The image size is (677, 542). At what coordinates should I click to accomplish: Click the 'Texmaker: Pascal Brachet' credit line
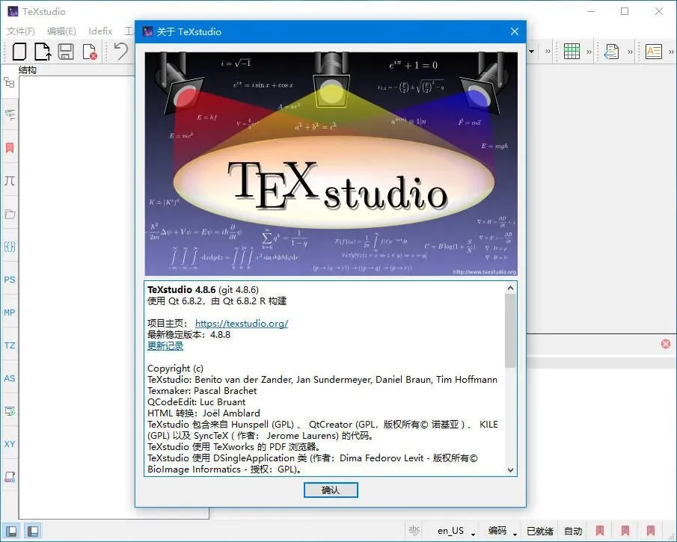(x=202, y=390)
